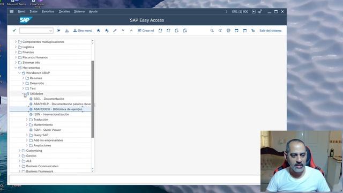Click the green checkmark Enter icon
This screenshot has width=343, height=193.
tap(14, 31)
